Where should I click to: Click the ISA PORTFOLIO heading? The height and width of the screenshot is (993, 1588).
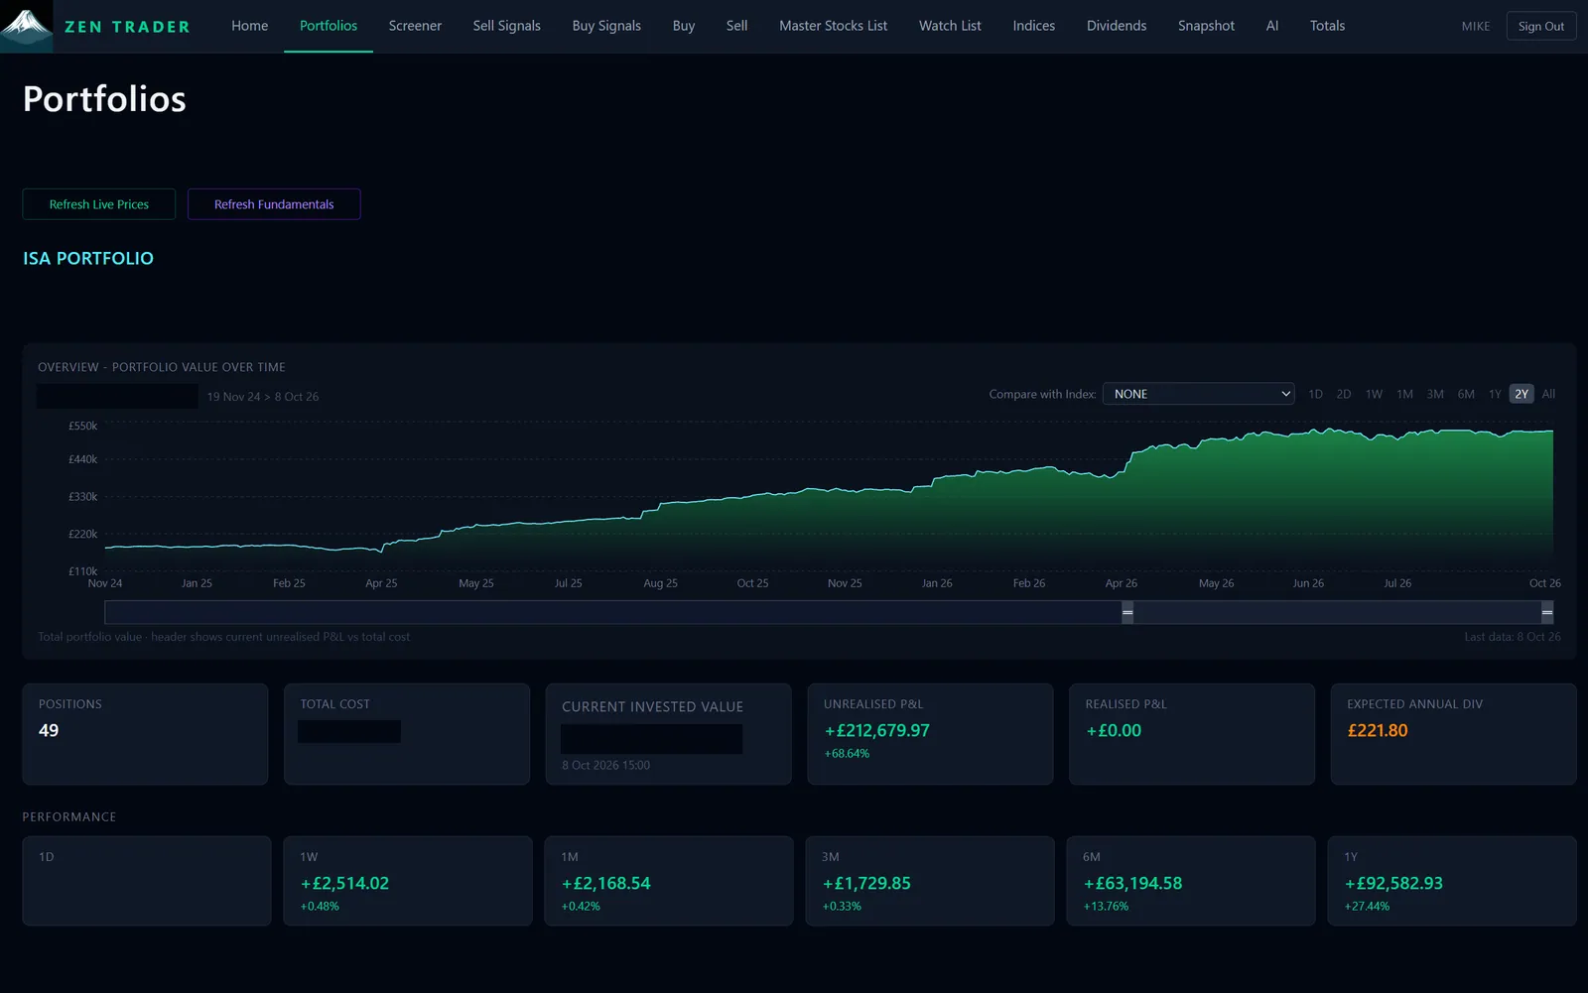88,258
